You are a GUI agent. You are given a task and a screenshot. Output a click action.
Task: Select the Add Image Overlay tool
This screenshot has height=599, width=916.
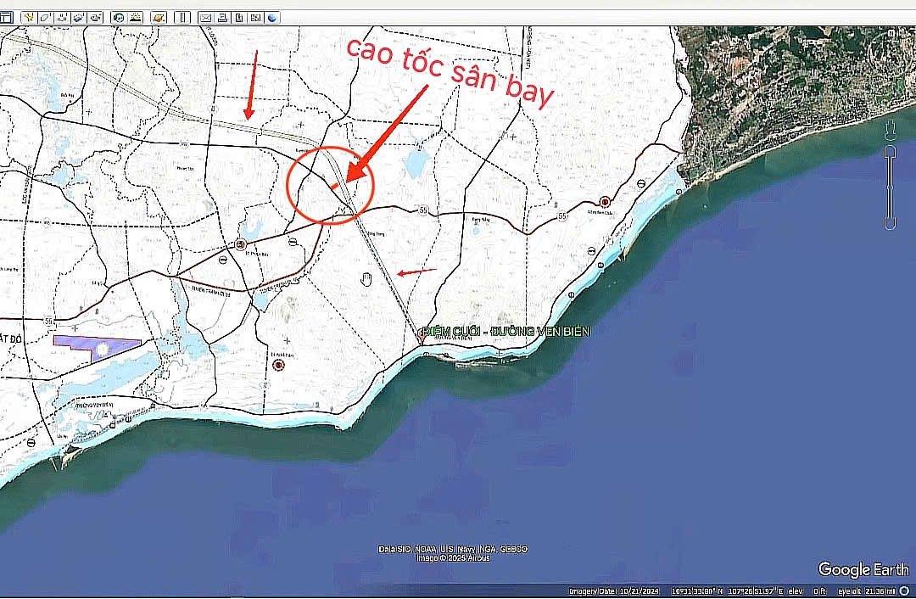[x=78, y=18]
